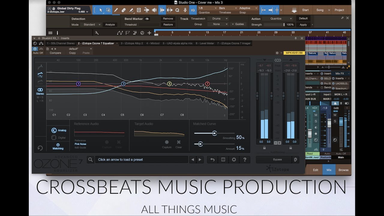Open the automation curve icon in the track toolbar

[x=120, y=33]
